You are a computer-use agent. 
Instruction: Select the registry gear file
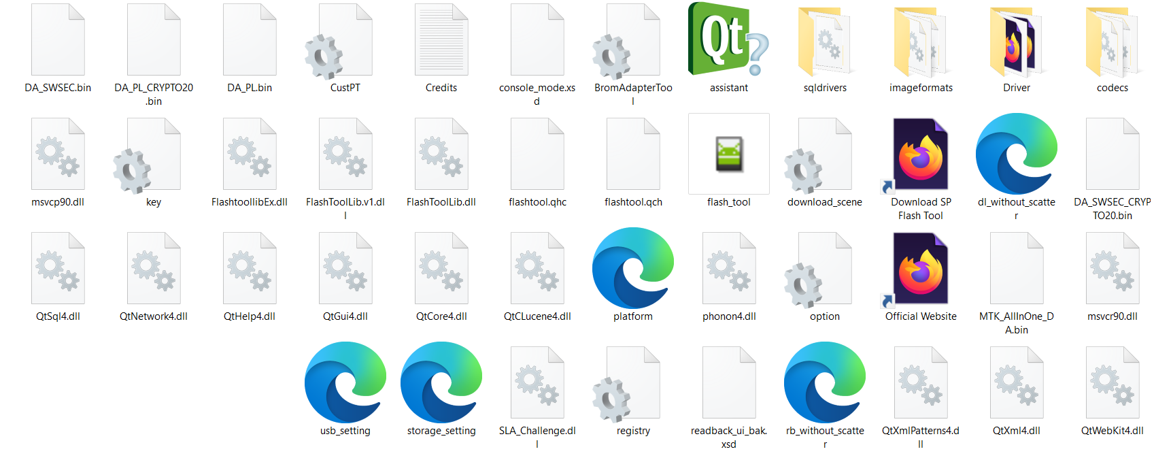click(x=626, y=385)
